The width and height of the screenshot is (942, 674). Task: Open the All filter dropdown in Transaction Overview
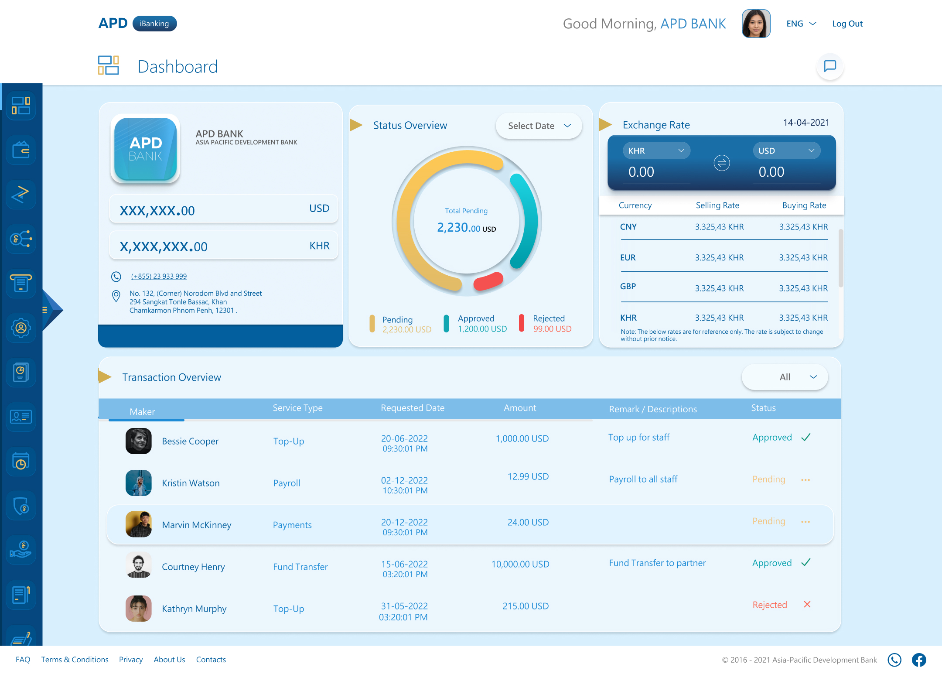point(785,377)
